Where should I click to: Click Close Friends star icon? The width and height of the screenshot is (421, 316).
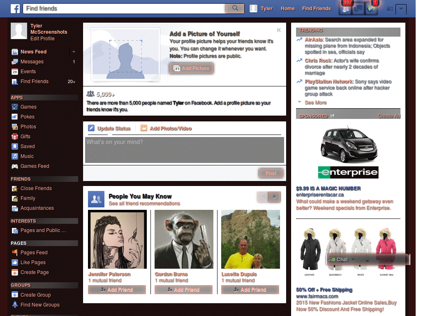15,188
